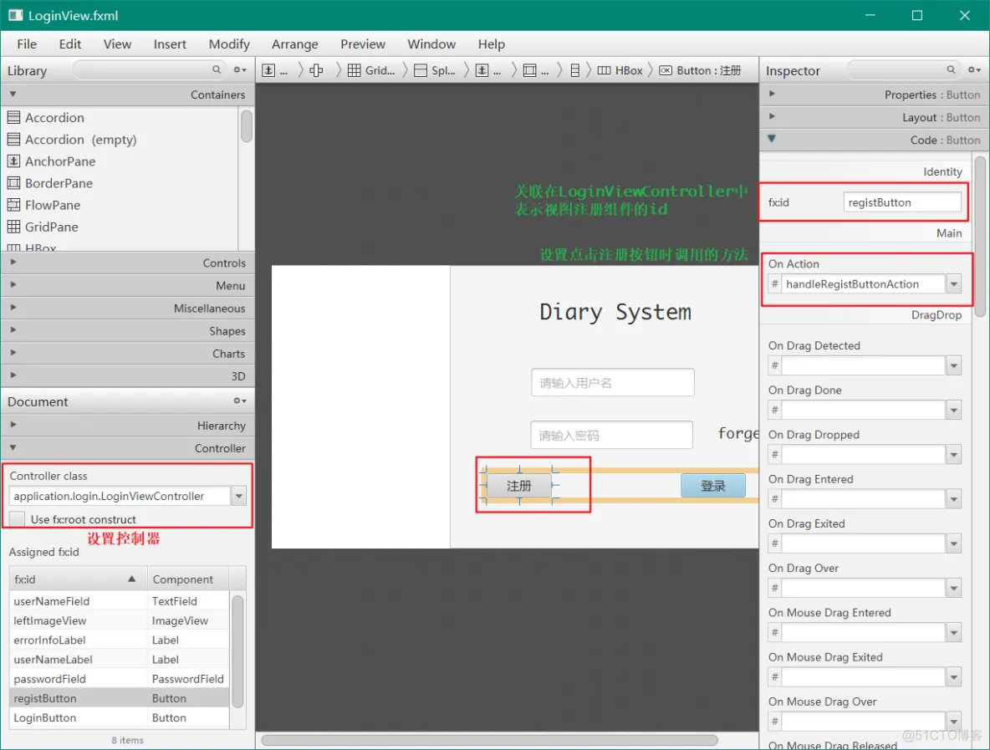Open the File menu

click(27, 44)
